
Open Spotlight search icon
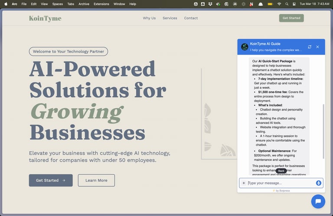tap(287, 4)
